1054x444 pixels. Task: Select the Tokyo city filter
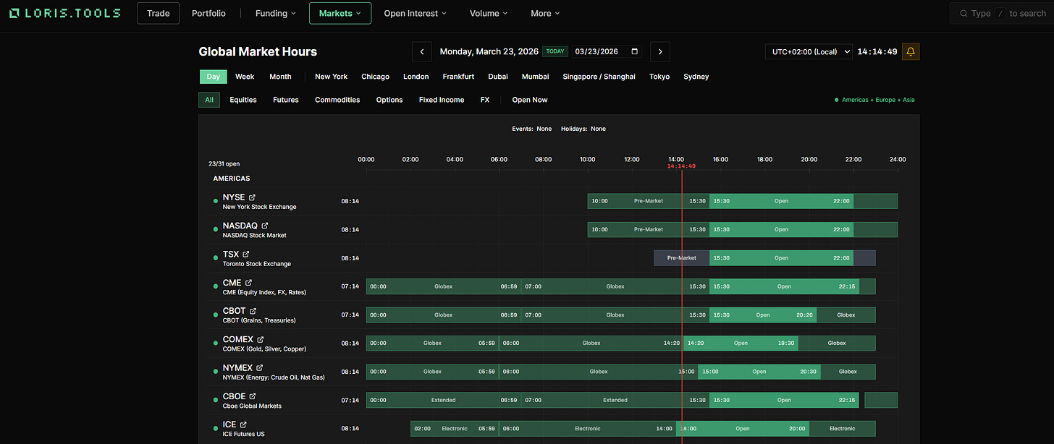click(659, 77)
